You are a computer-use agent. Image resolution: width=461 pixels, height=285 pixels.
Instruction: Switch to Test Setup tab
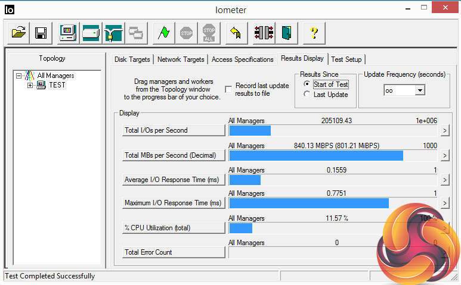(346, 59)
